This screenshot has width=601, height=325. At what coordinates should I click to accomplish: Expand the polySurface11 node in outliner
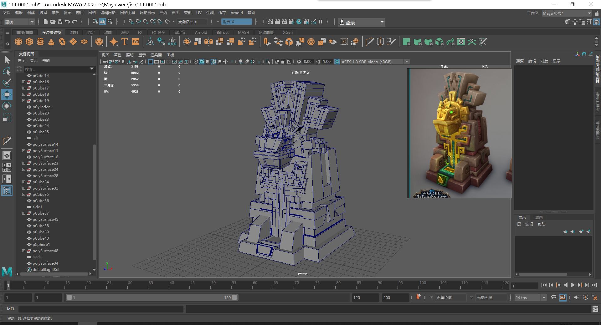click(x=23, y=151)
